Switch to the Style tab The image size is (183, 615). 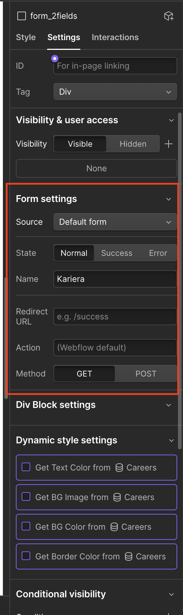coord(26,37)
